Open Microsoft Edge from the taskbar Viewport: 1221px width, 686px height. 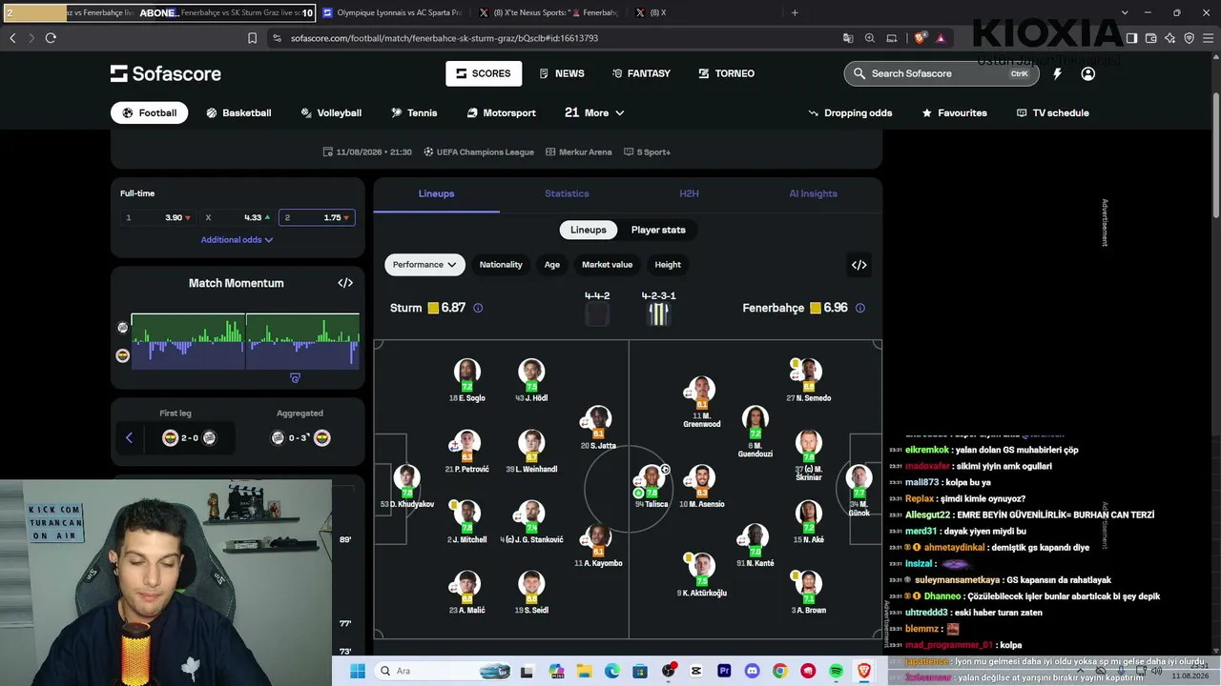[x=611, y=672]
